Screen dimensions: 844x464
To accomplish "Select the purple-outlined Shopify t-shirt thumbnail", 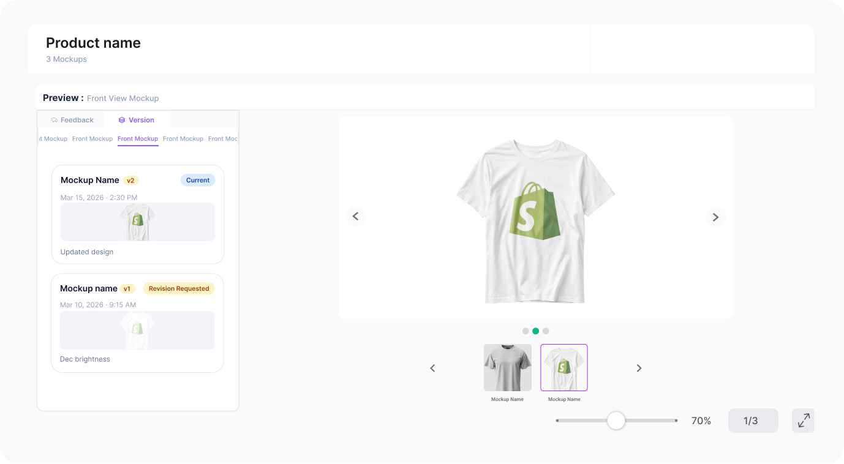I will 564,367.
